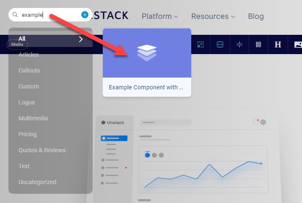The height and width of the screenshot is (203, 302).
Task: Select the columns layout toolbar icon
Action: [x=259, y=44]
